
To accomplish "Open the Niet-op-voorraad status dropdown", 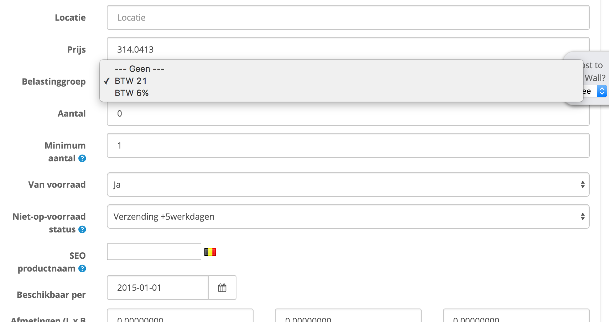I will (x=348, y=216).
